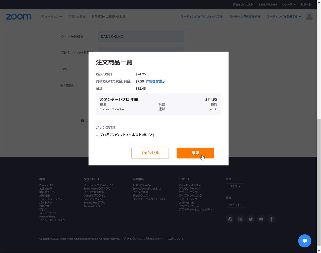Expand ミーティングを開催する dropdown
The height and width of the screenshot is (253, 321).
284,17
